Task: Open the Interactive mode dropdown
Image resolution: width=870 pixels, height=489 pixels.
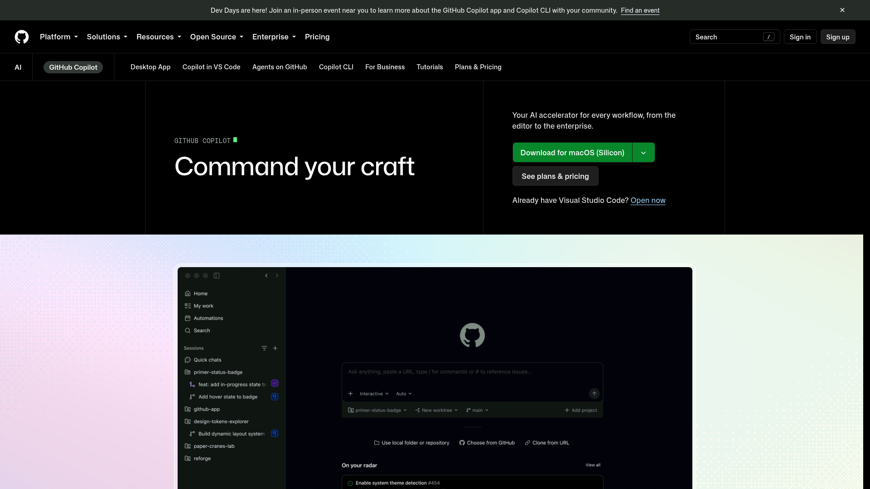Action: 374,394
